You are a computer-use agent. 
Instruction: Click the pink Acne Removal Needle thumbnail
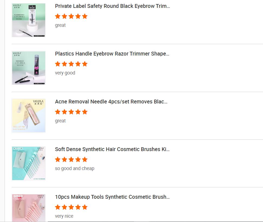(x=28, y=115)
